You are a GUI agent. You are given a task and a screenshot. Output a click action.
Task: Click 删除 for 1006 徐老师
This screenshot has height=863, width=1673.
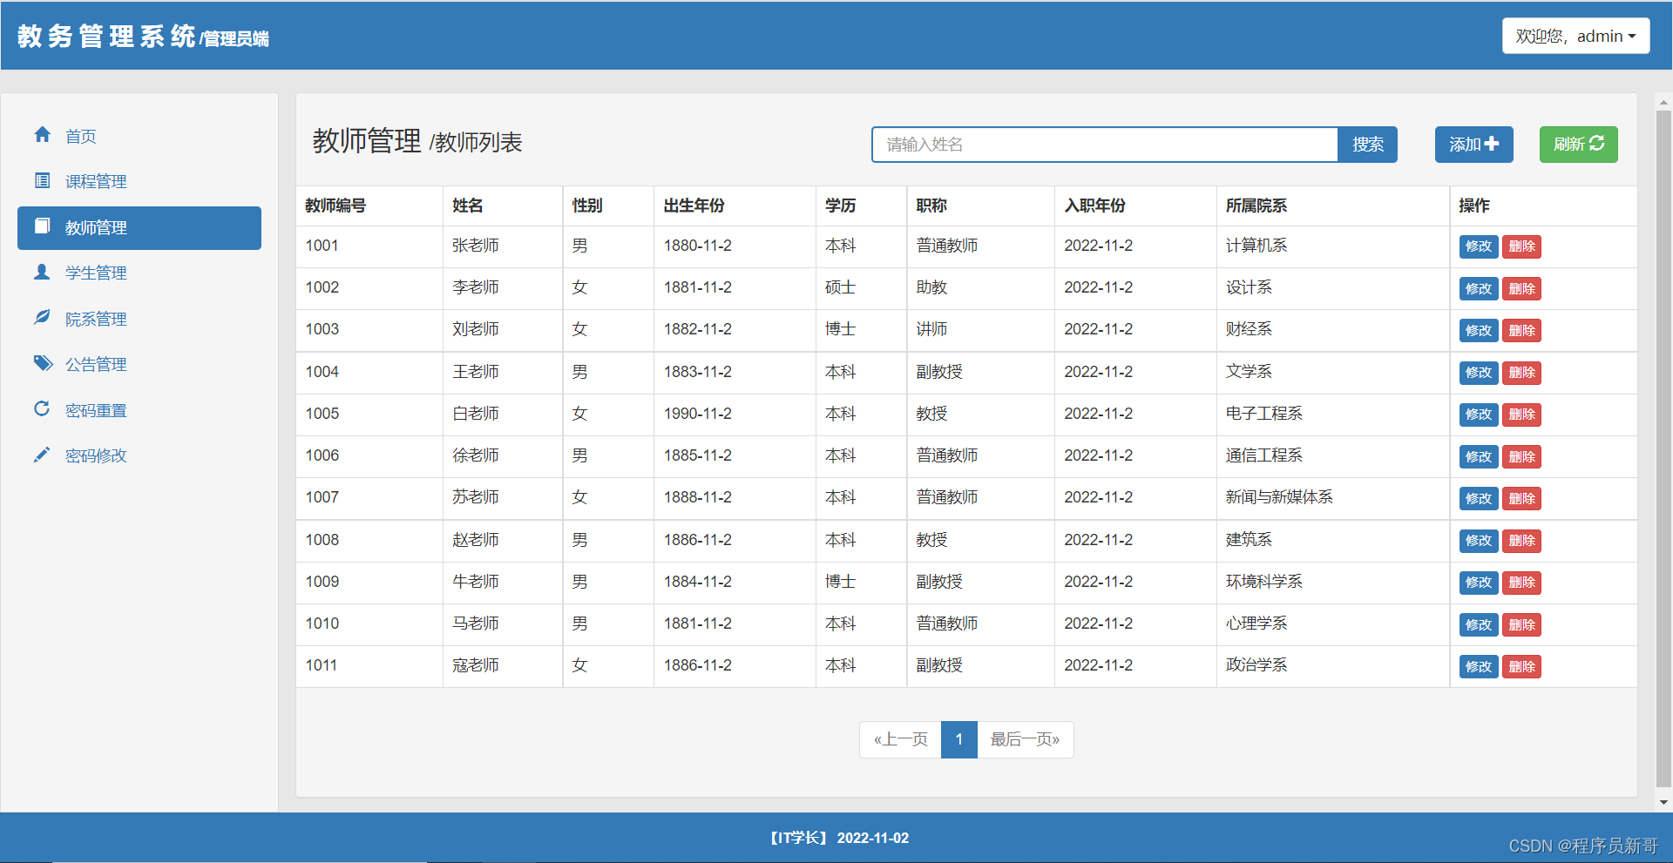point(1521,456)
